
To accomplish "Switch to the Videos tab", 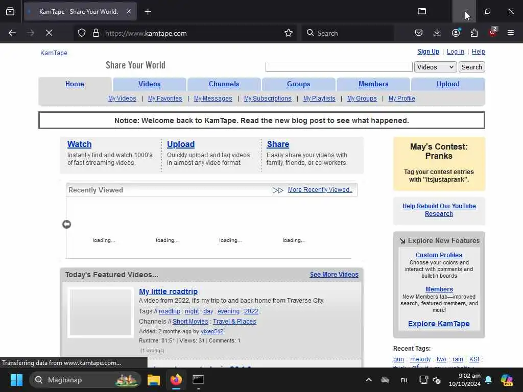I will (x=150, y=84).
